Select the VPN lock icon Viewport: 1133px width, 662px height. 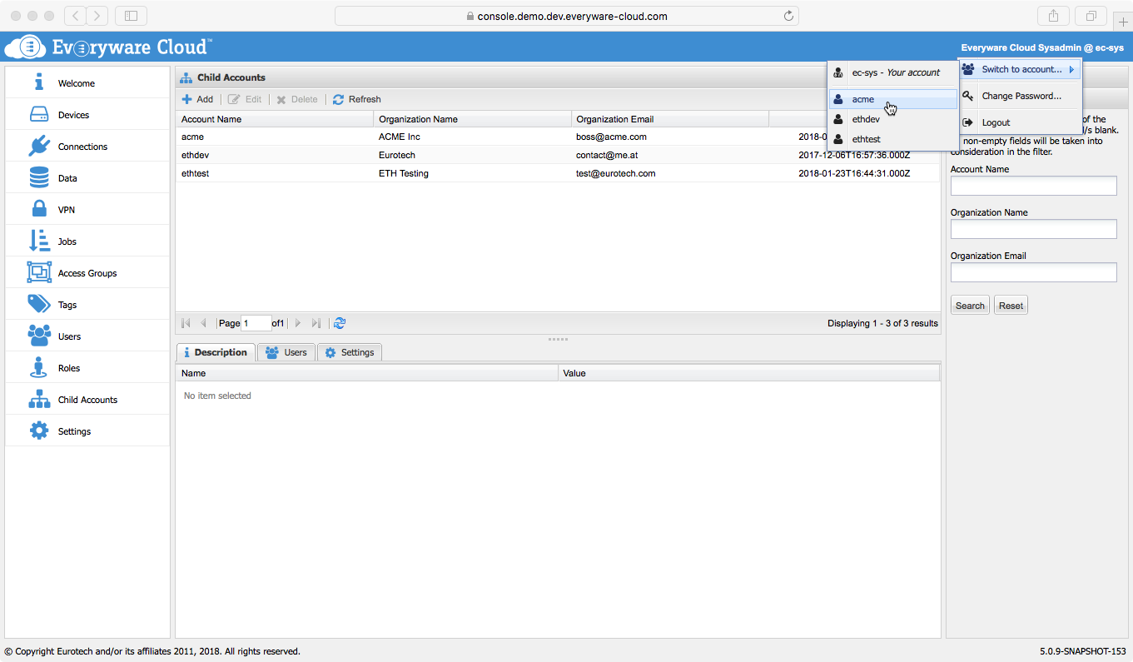coord(39,209)
